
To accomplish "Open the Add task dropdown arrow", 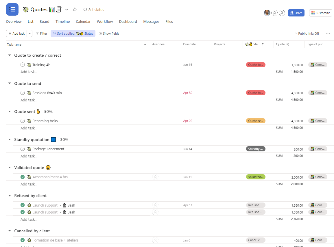I will point(29,34).
